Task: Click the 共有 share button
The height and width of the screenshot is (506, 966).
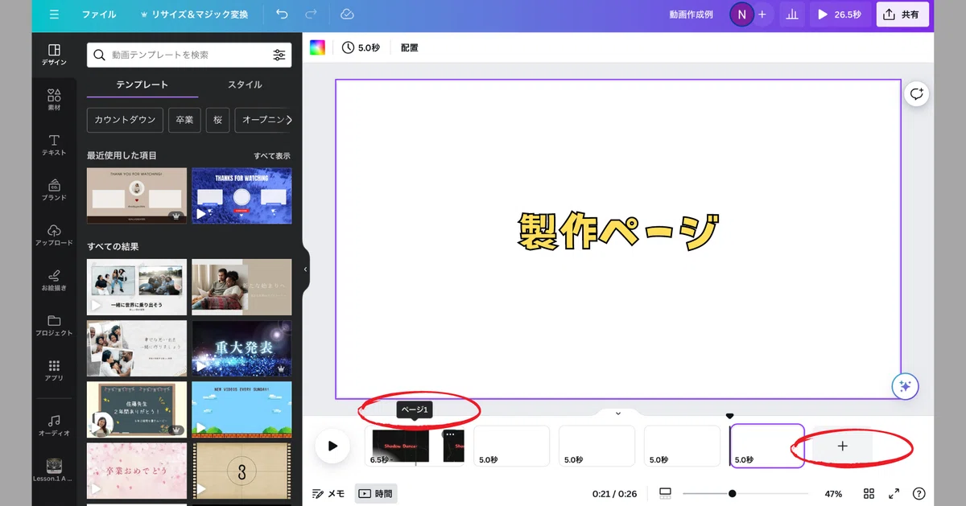Action: (902, 14)
